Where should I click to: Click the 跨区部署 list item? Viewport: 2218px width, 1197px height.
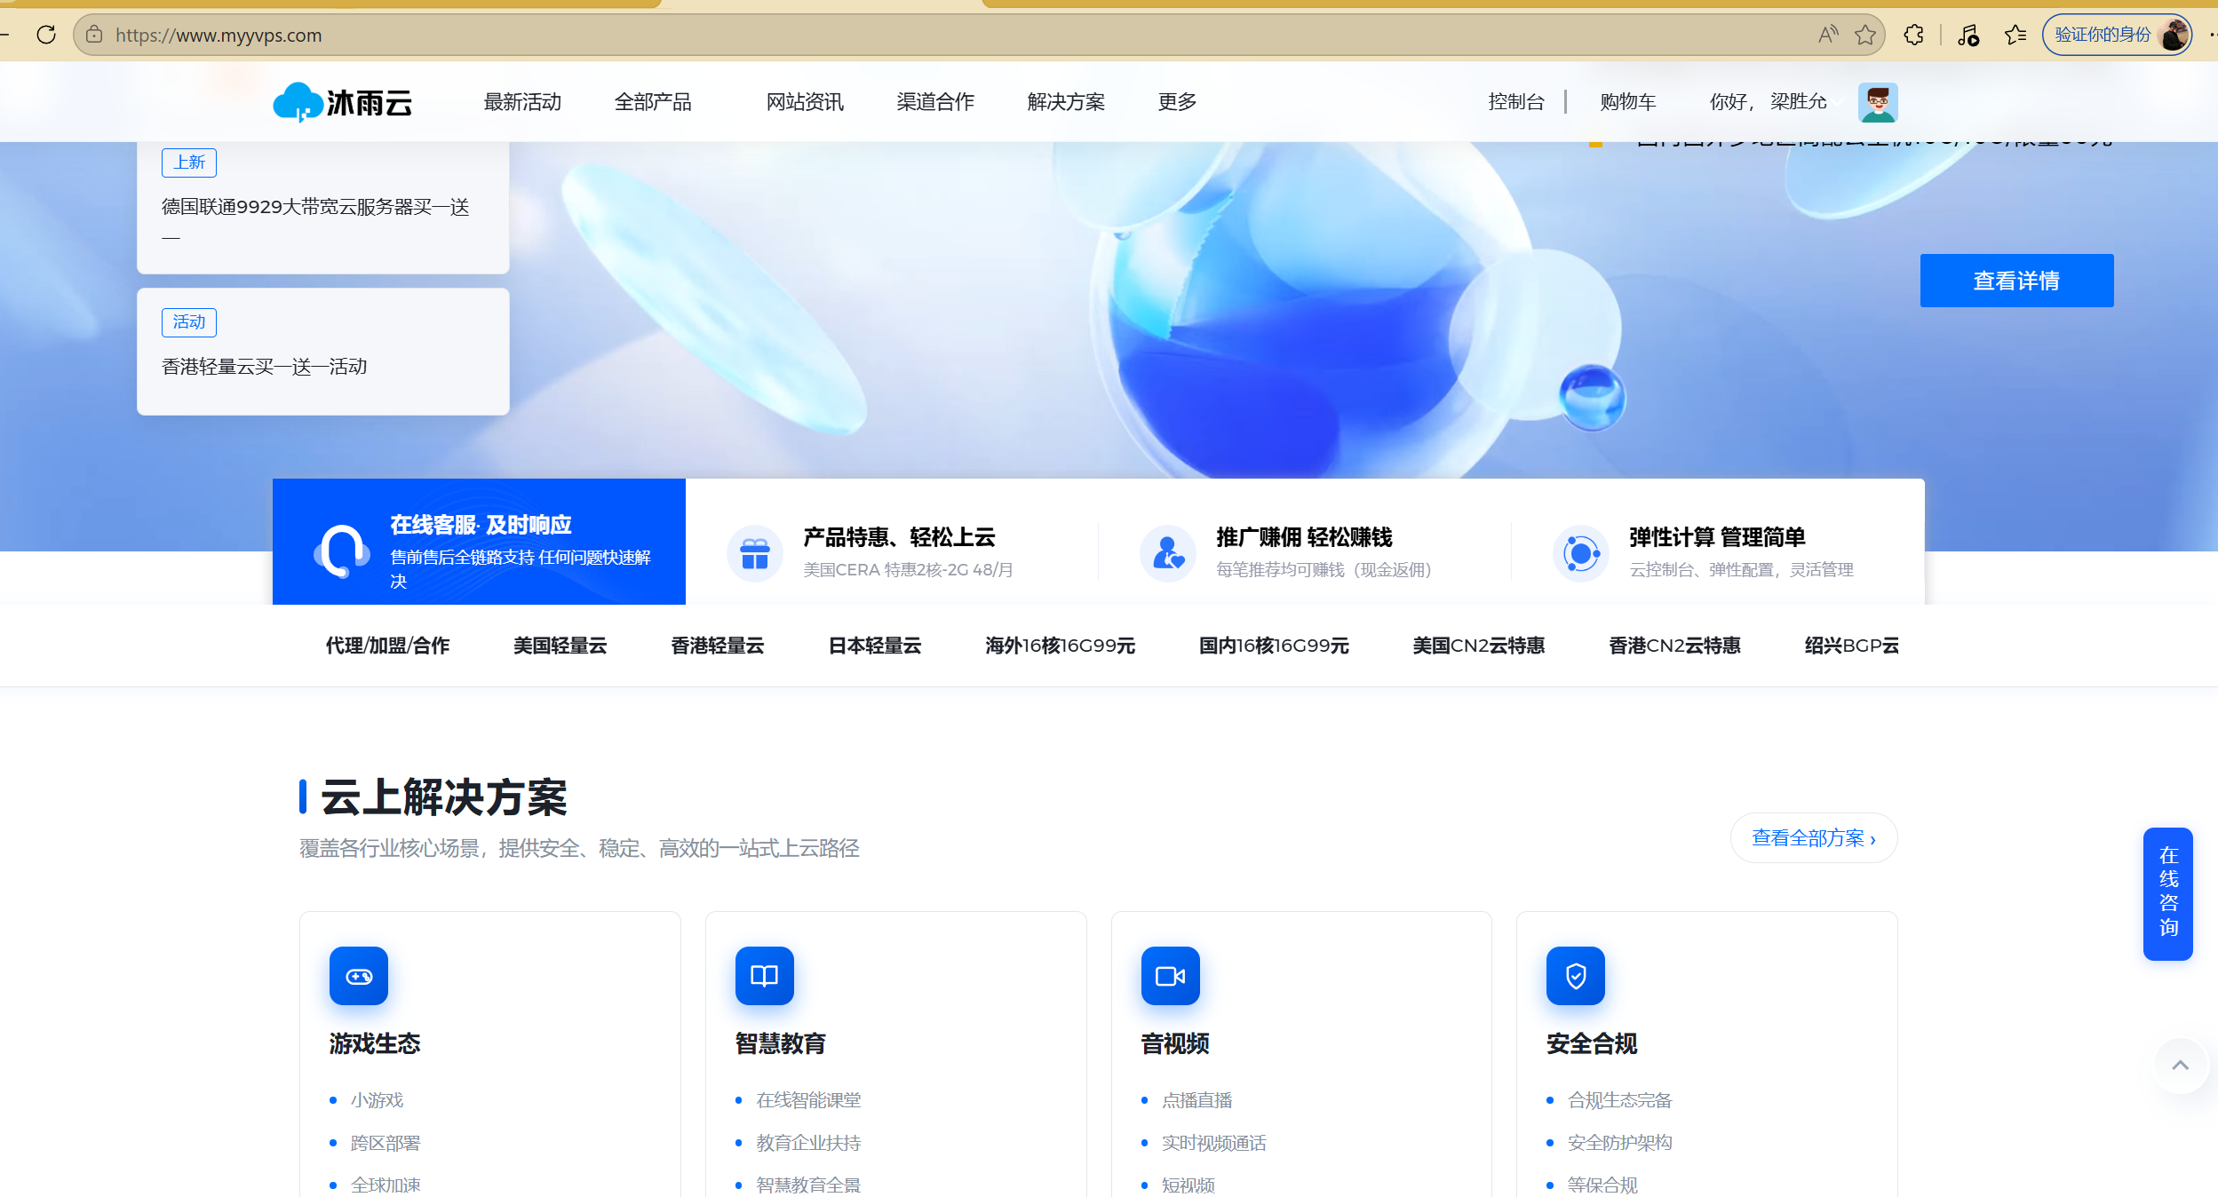click(386, 1143)
